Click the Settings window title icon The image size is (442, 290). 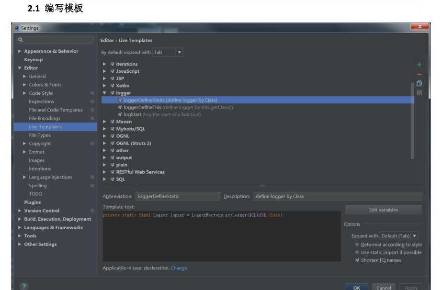click(x=17, y=28)
